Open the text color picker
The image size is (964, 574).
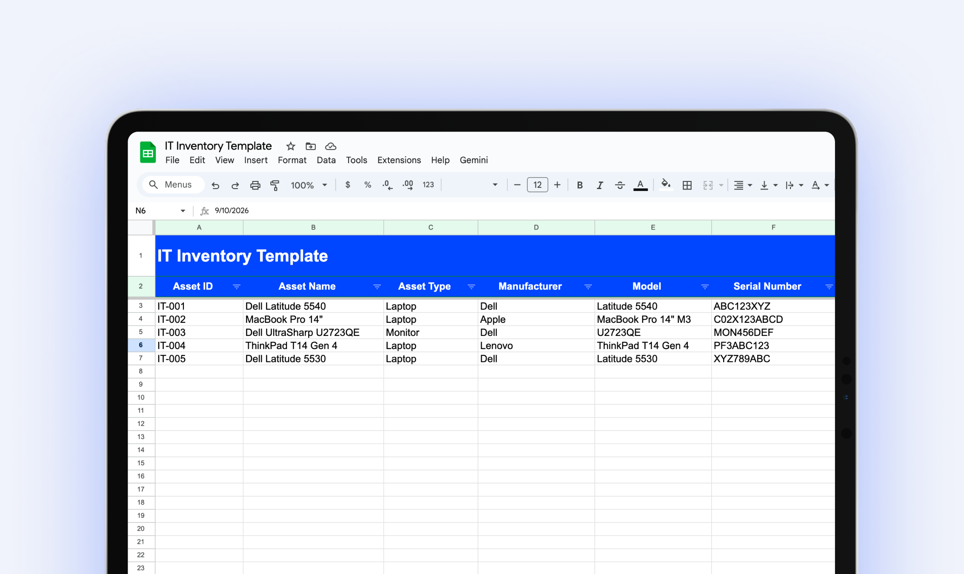point(640,185)
